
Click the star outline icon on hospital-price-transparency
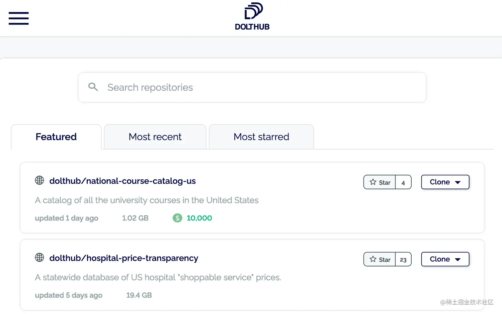[x=373, y=259]
